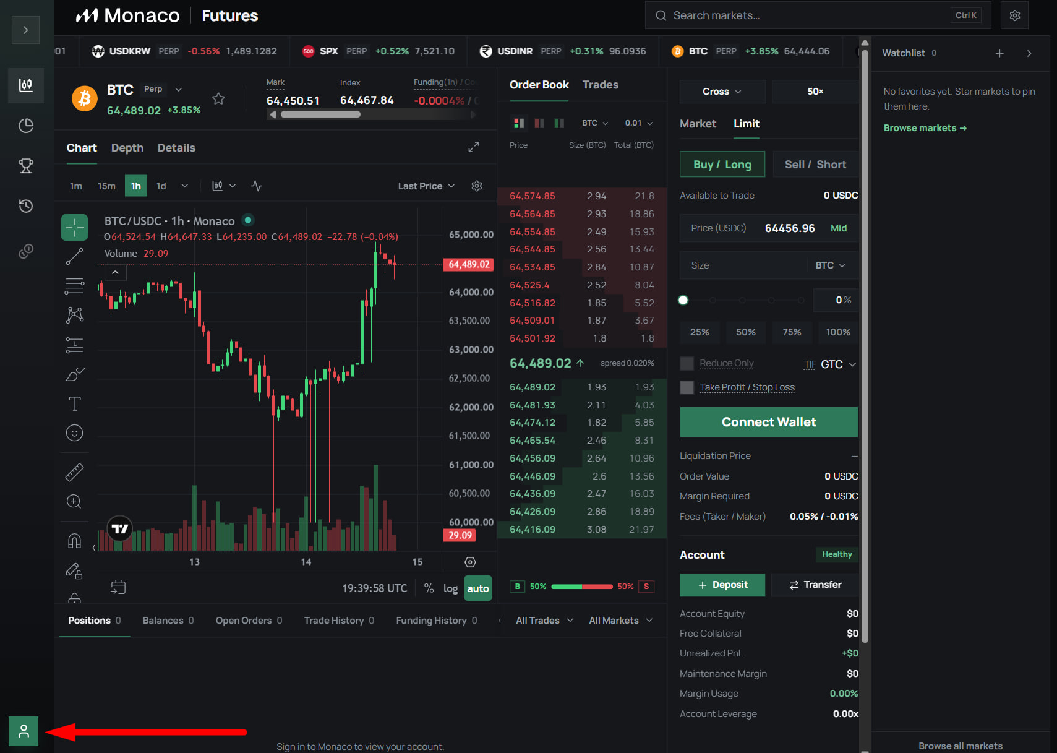The height and width of the screenshot is (753, 1057).
Task: Toggle percentage price scale
Action: [x=429, y=588]
